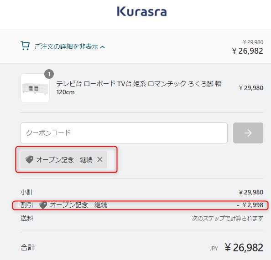Focus the クーポンコード input field
The height and width of the screenshot is (260, 271).
pos(124,133)
